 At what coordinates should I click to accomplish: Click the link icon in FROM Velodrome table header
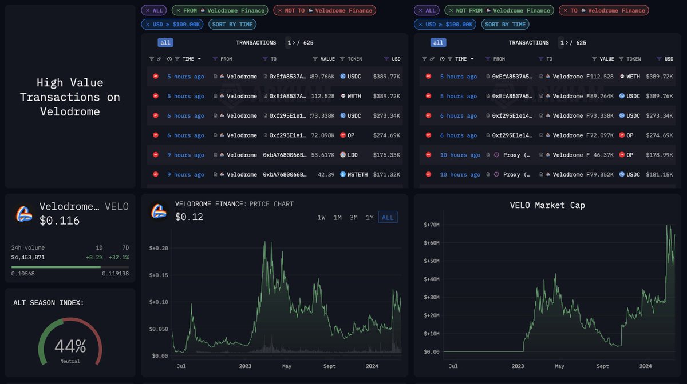coord(160,59)
